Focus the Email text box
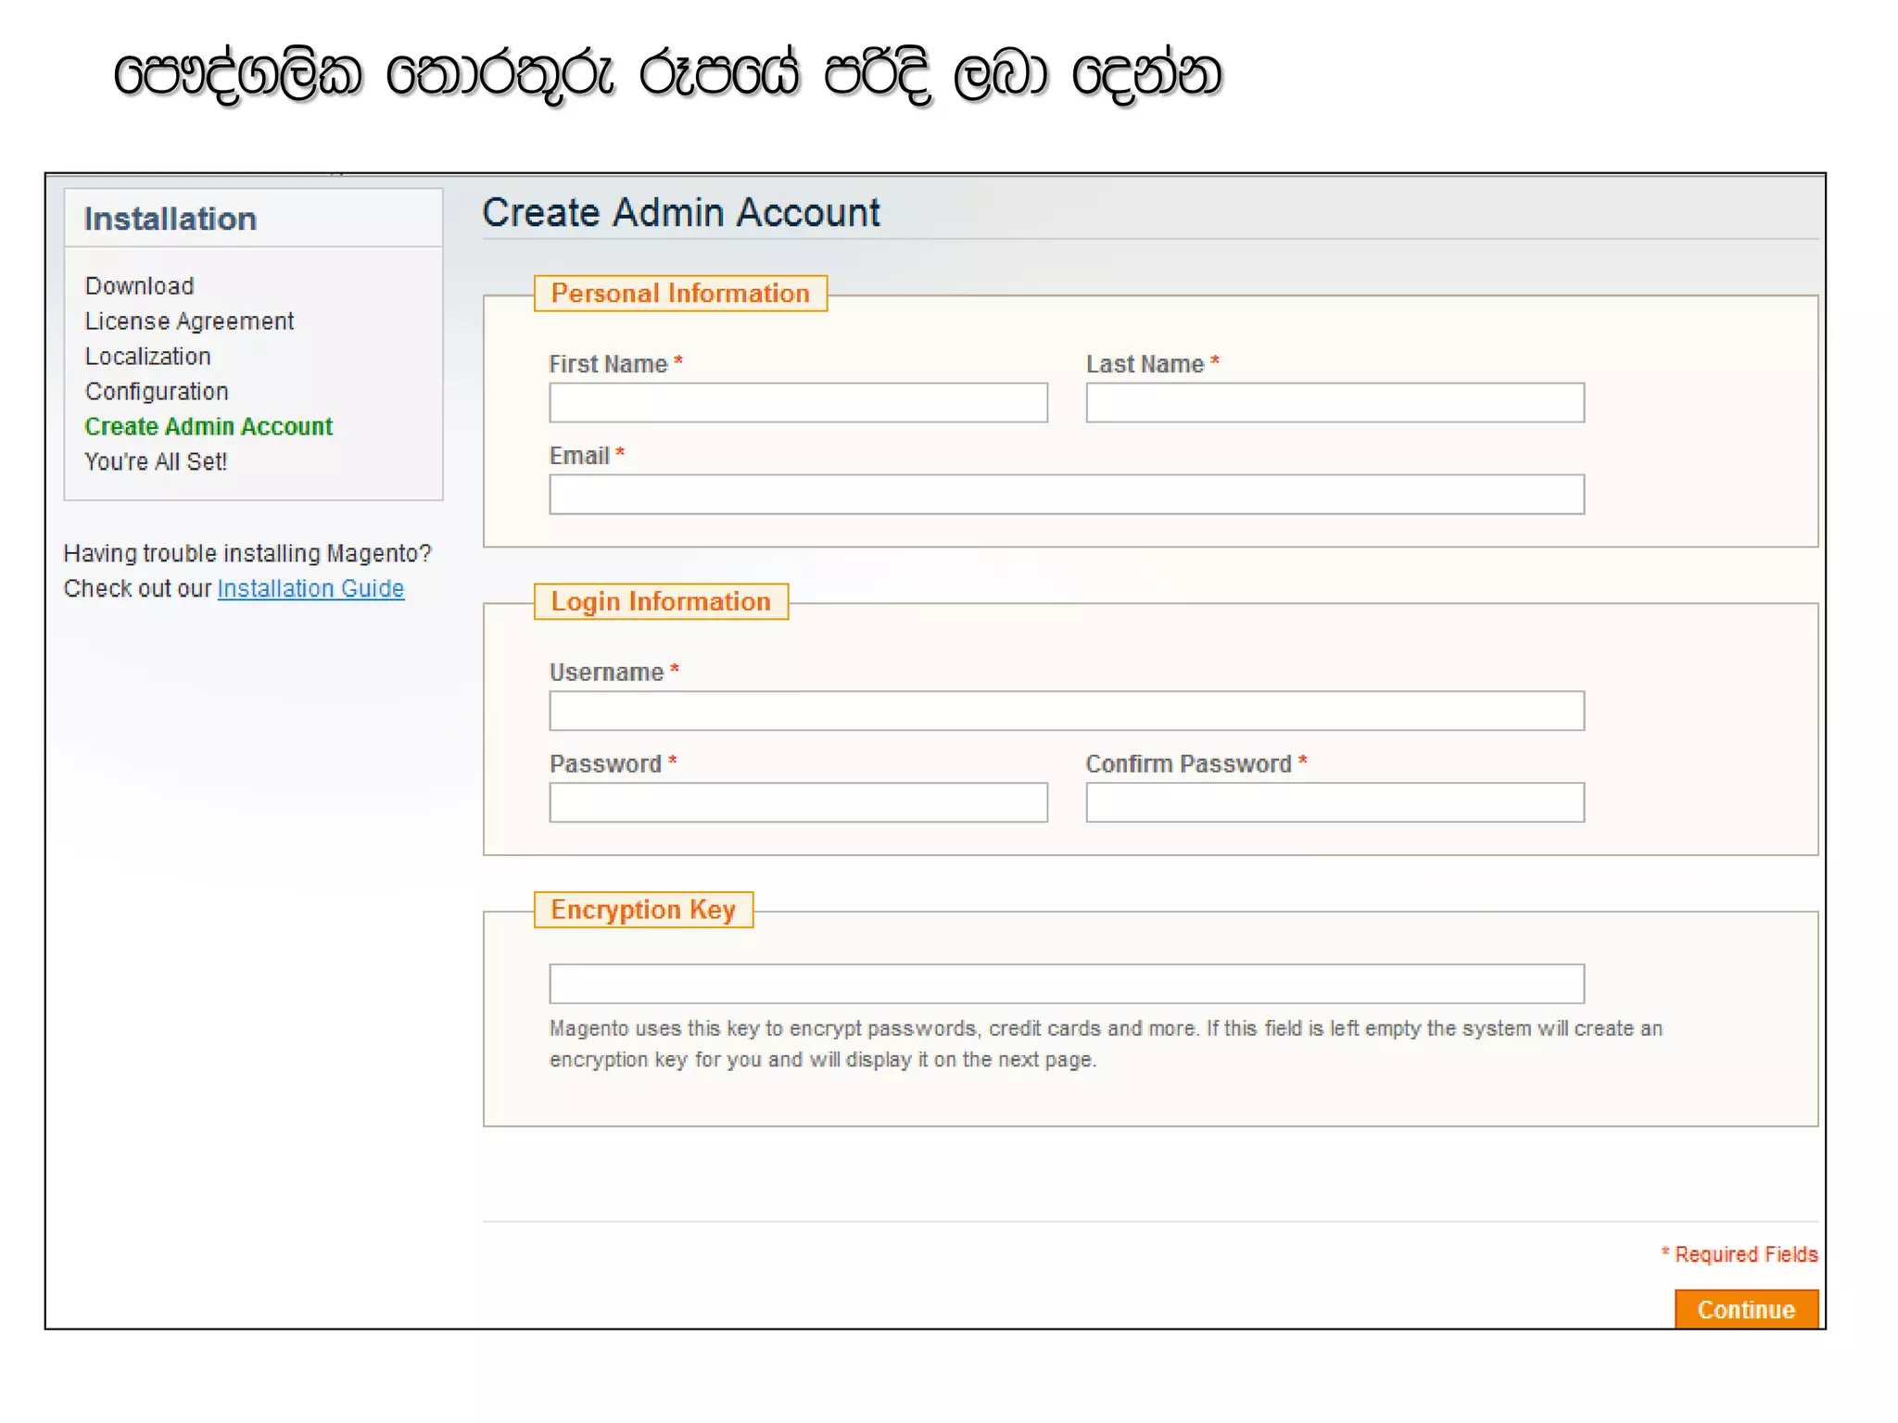 1066,495
